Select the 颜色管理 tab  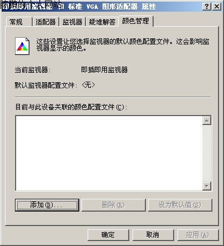tap(136, 21)
